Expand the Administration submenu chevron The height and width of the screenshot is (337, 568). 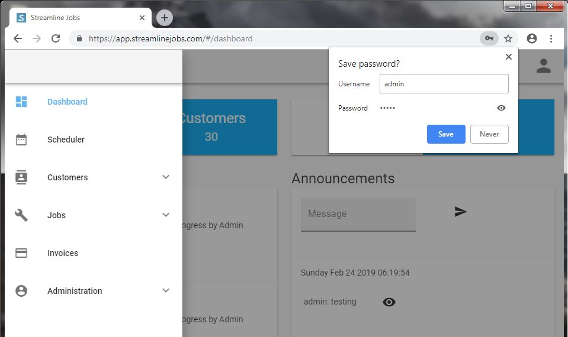pos(166,291)
